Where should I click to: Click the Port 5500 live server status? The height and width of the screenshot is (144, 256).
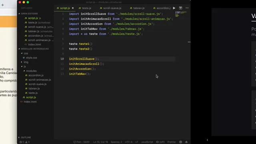coord(81,142)
